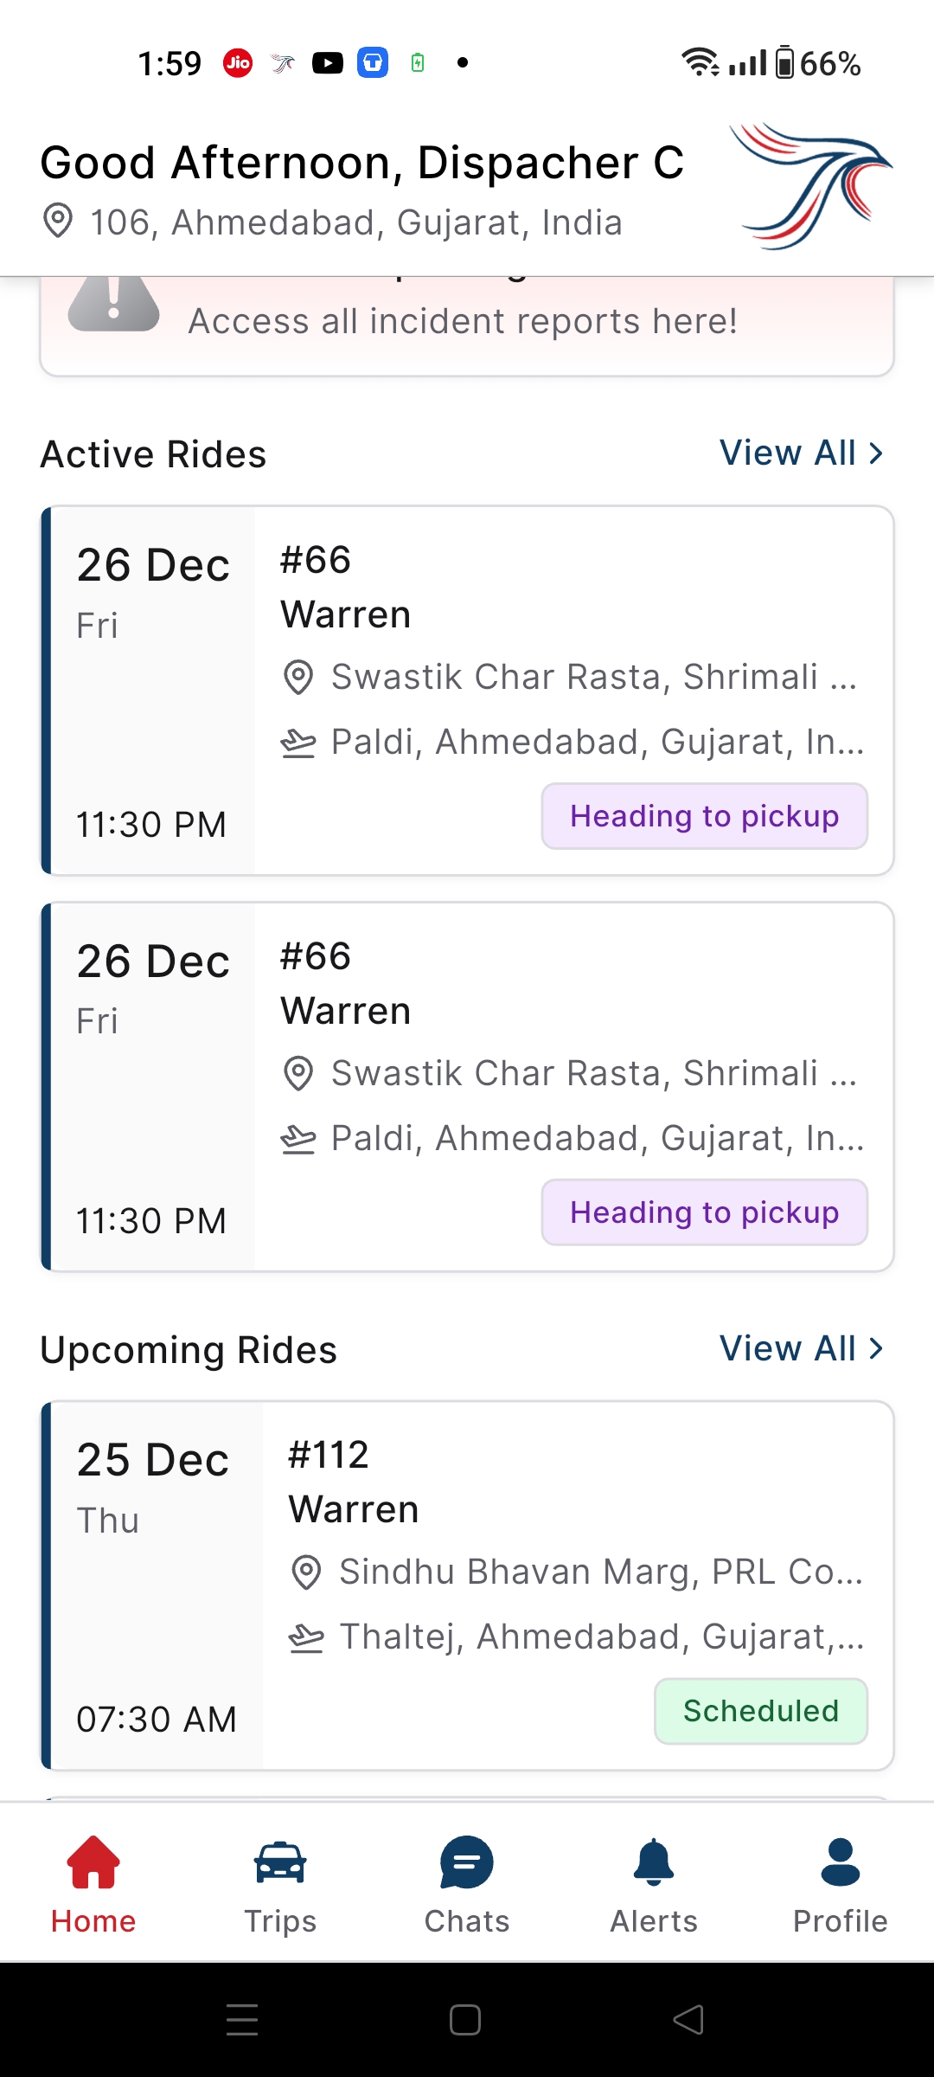The image size is (934, 2077).
Task: Tap the incident reports warning icon
Action: pyautogui.click(x=114, y=303)
